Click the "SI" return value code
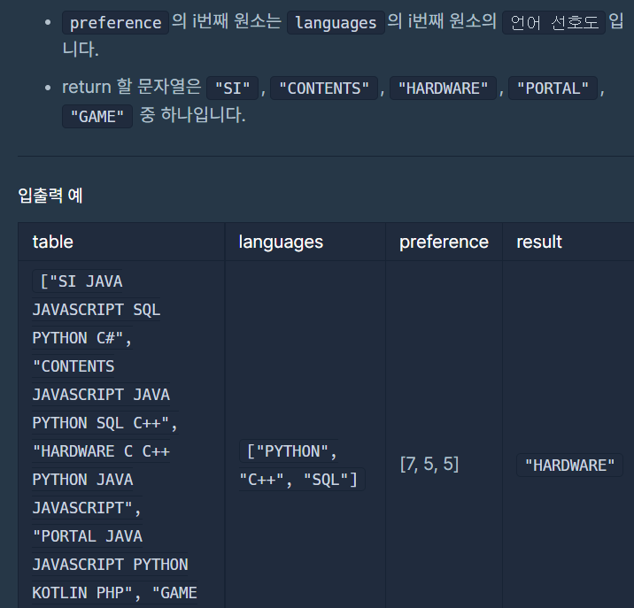 click(x=233, y=89)
